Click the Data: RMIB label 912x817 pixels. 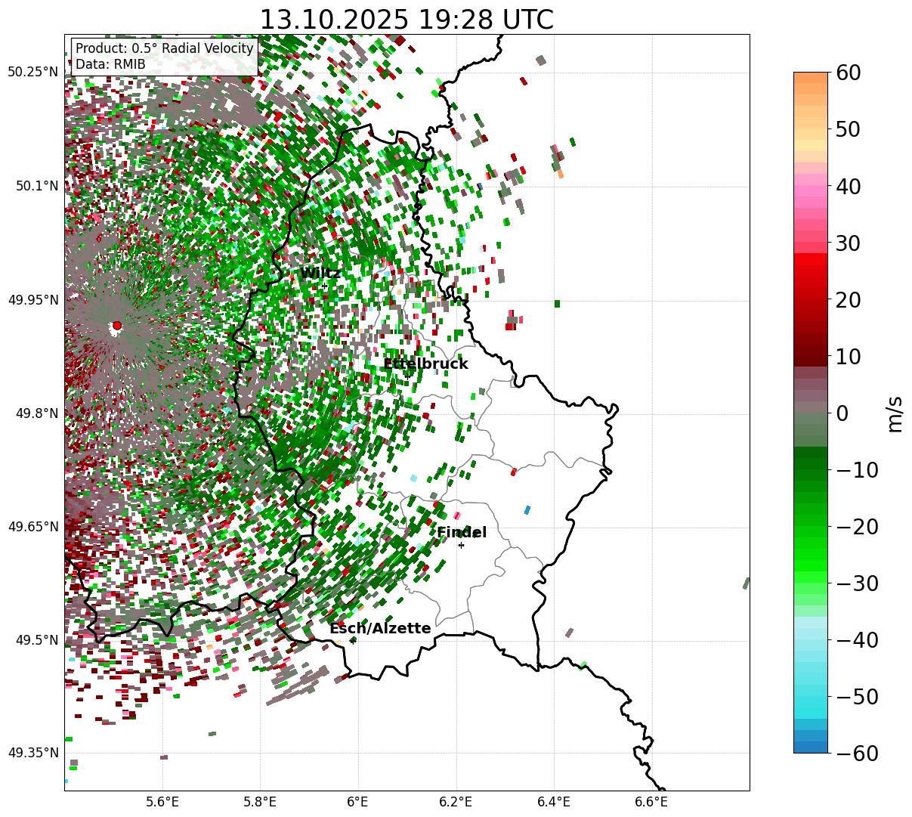tap(110, 65)
